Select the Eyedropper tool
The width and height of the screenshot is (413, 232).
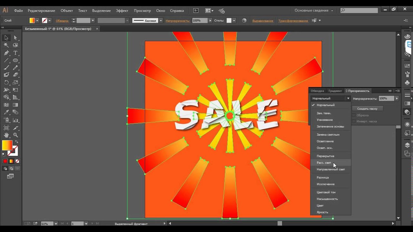click(6, 112)
